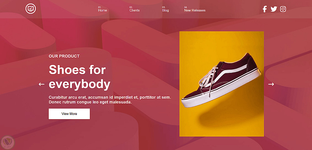Advance to next slide with right arrow

tap(271, 84)
